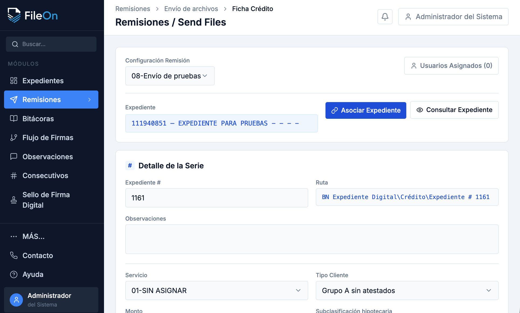
Task: Click the Ficha Crédito breadcrumb
Action: [x=252, y=9]
